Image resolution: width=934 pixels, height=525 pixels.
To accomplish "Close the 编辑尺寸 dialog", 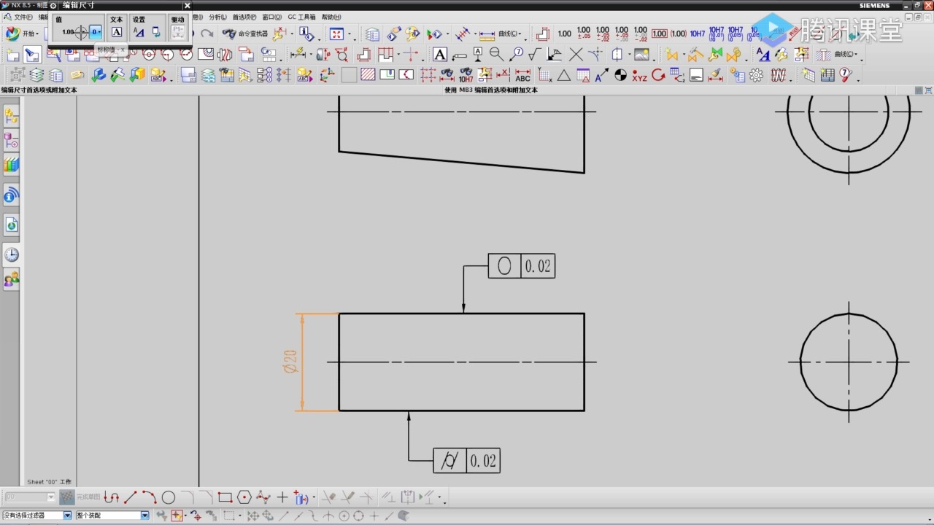I will (187, 5).
